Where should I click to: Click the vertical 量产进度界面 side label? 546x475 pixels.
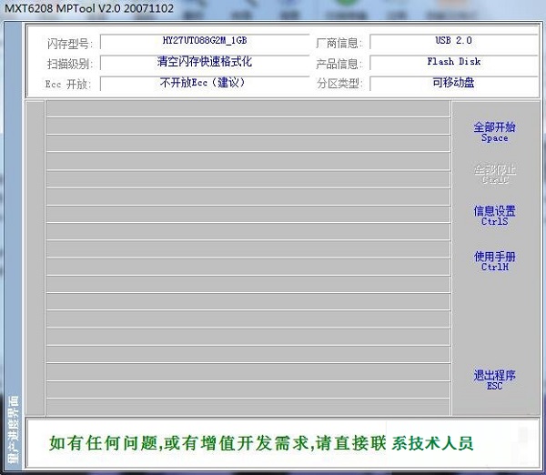[14, 430]
